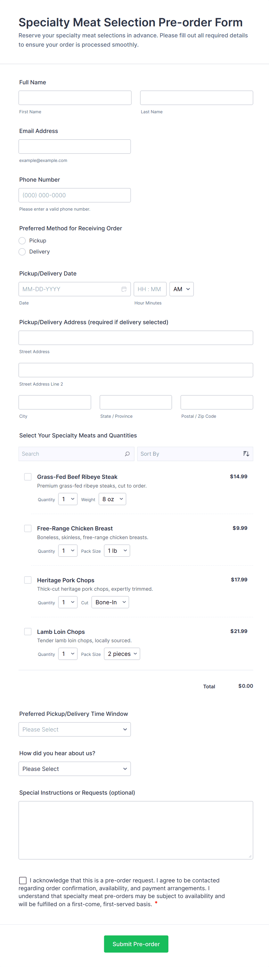Check the Heritage Pork Chops checkbox
Screen dimensions: 269x967
[x=28, y=580]
